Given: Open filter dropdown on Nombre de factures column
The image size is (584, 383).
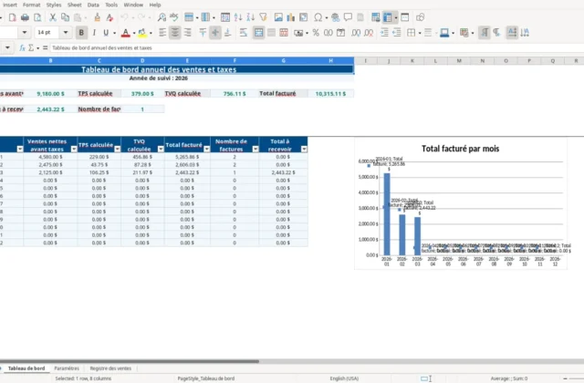Looking at the screenshot, I should [x=255, y=149].
